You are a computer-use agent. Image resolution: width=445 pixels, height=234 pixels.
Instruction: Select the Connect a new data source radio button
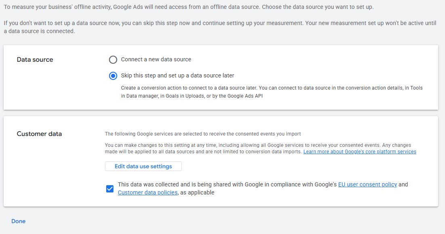(x=113, y=60)
